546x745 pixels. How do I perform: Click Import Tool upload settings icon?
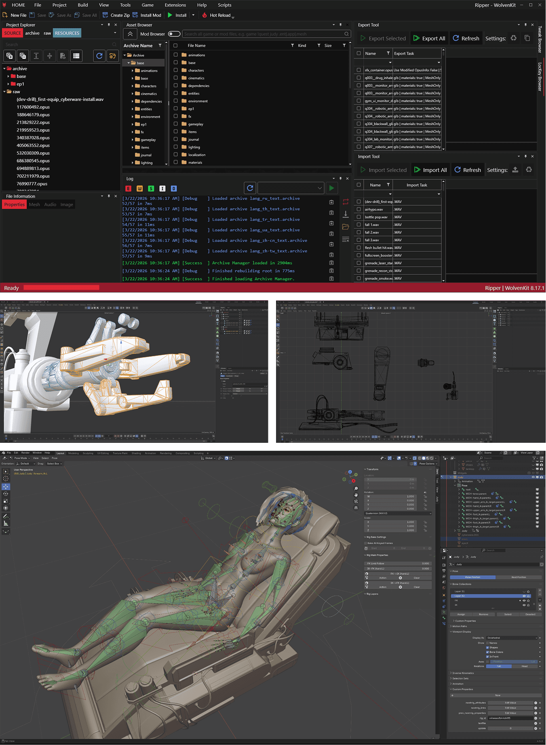click(515, 170)
